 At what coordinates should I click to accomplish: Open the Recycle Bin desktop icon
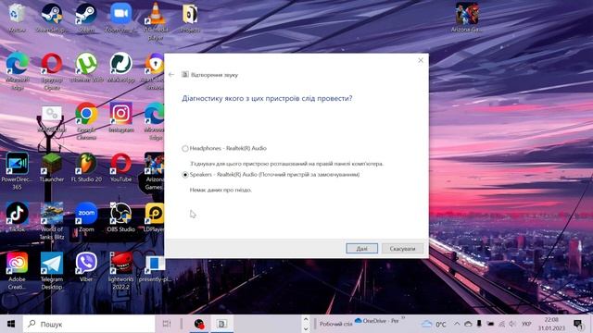pos(17,18)
